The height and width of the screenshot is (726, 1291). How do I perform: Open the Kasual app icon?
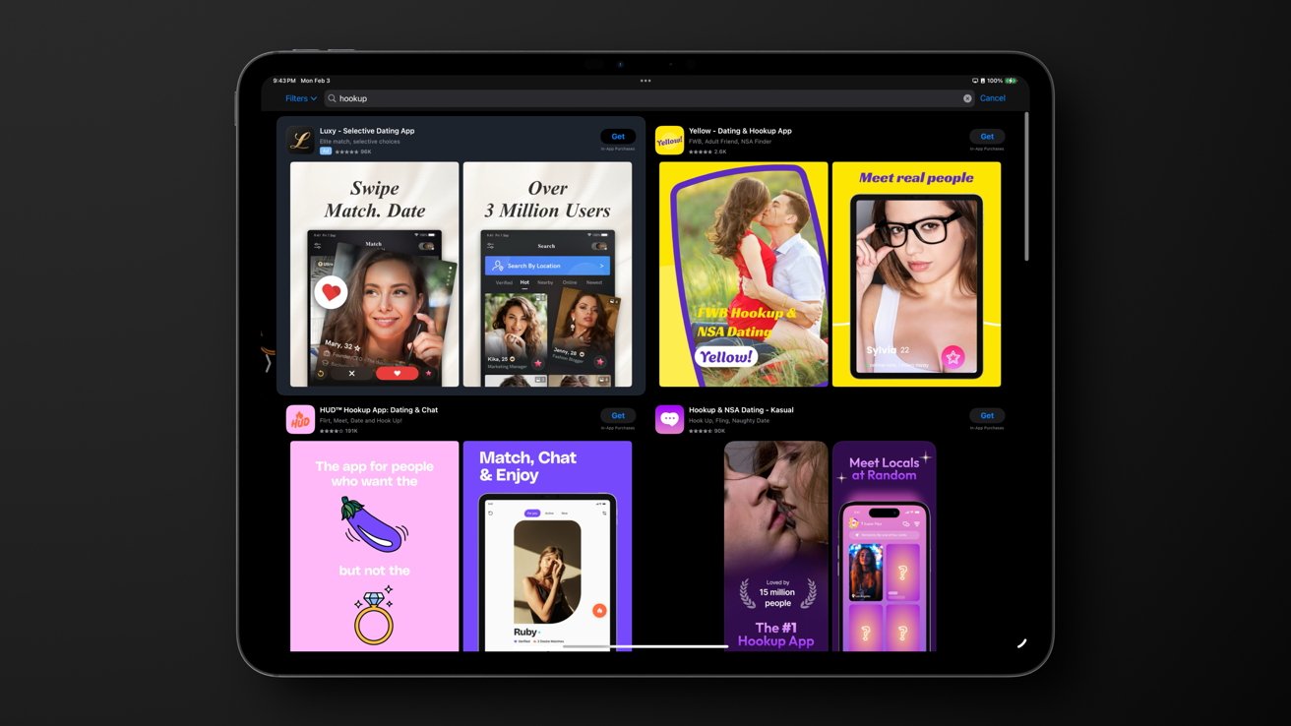[669, 419]
